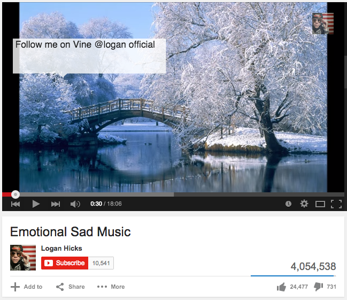Click the 10,541 subscriber count box
The height and width of the screenshot is (300, 347).
101,263
